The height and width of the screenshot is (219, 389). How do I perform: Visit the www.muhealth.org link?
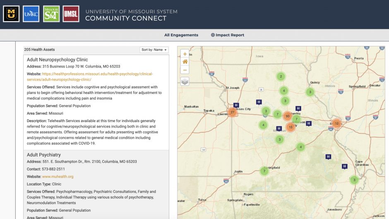tap(58, 177)
